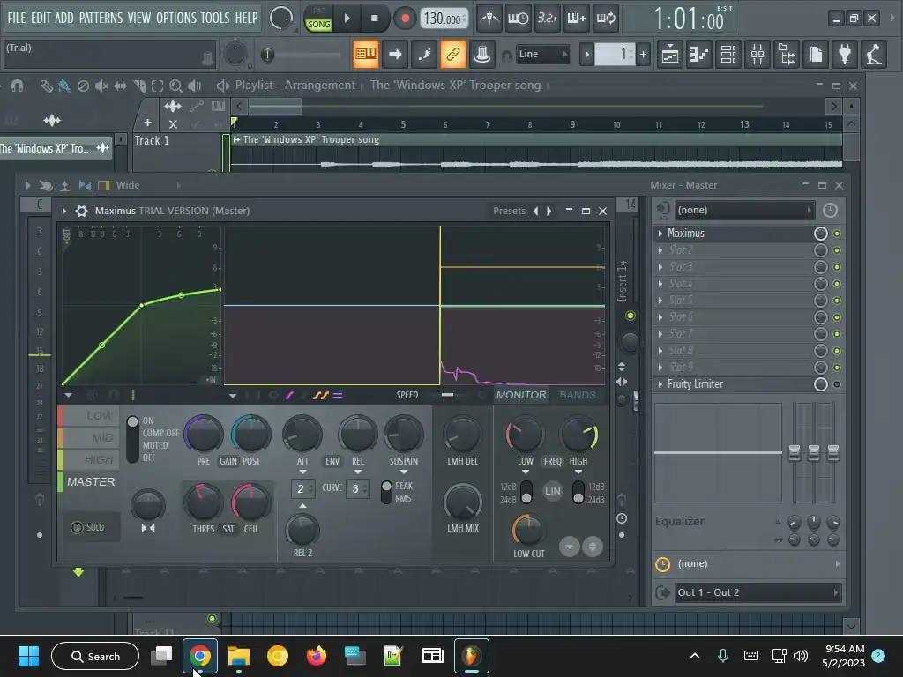Image resolution: width=903 pixels, height=677 pixels.
Task: Open the Browser toolbar icon
Action: 787,55
